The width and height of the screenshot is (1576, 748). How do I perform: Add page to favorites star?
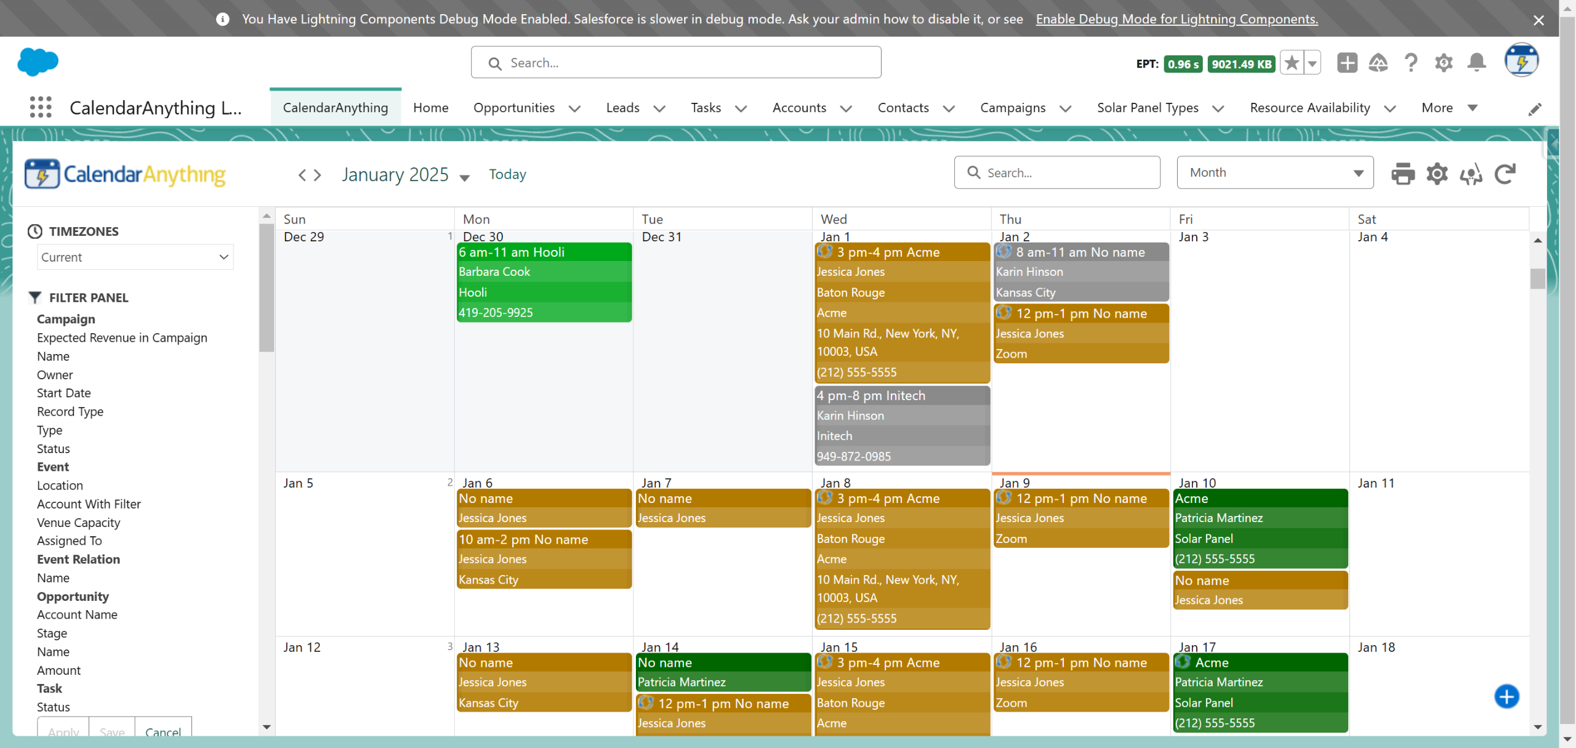1292,63
